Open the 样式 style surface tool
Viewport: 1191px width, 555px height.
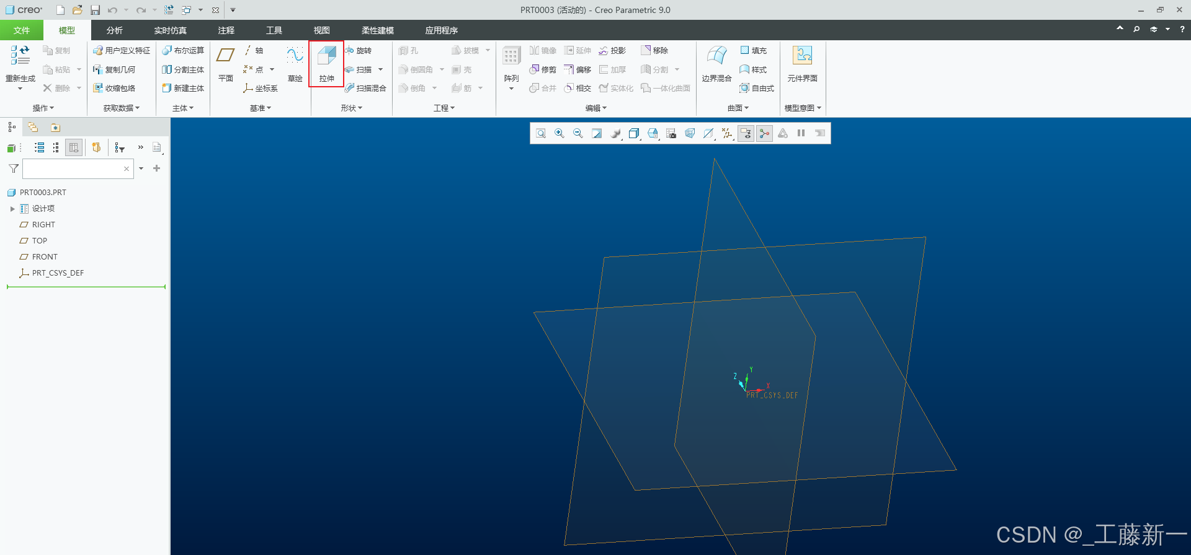754,69
